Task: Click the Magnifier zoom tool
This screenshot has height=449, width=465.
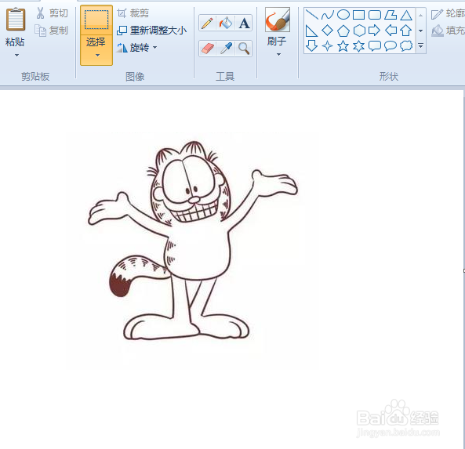Action: 244,49
